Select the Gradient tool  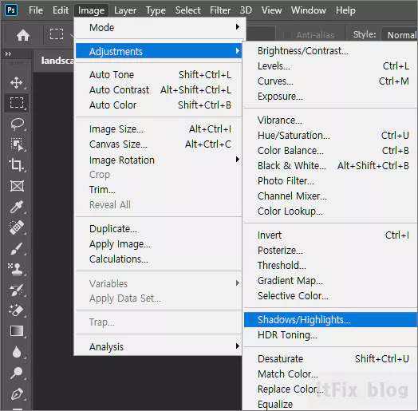17,331
